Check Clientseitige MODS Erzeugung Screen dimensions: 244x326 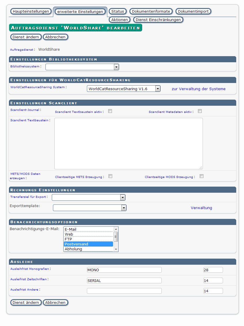201,176
